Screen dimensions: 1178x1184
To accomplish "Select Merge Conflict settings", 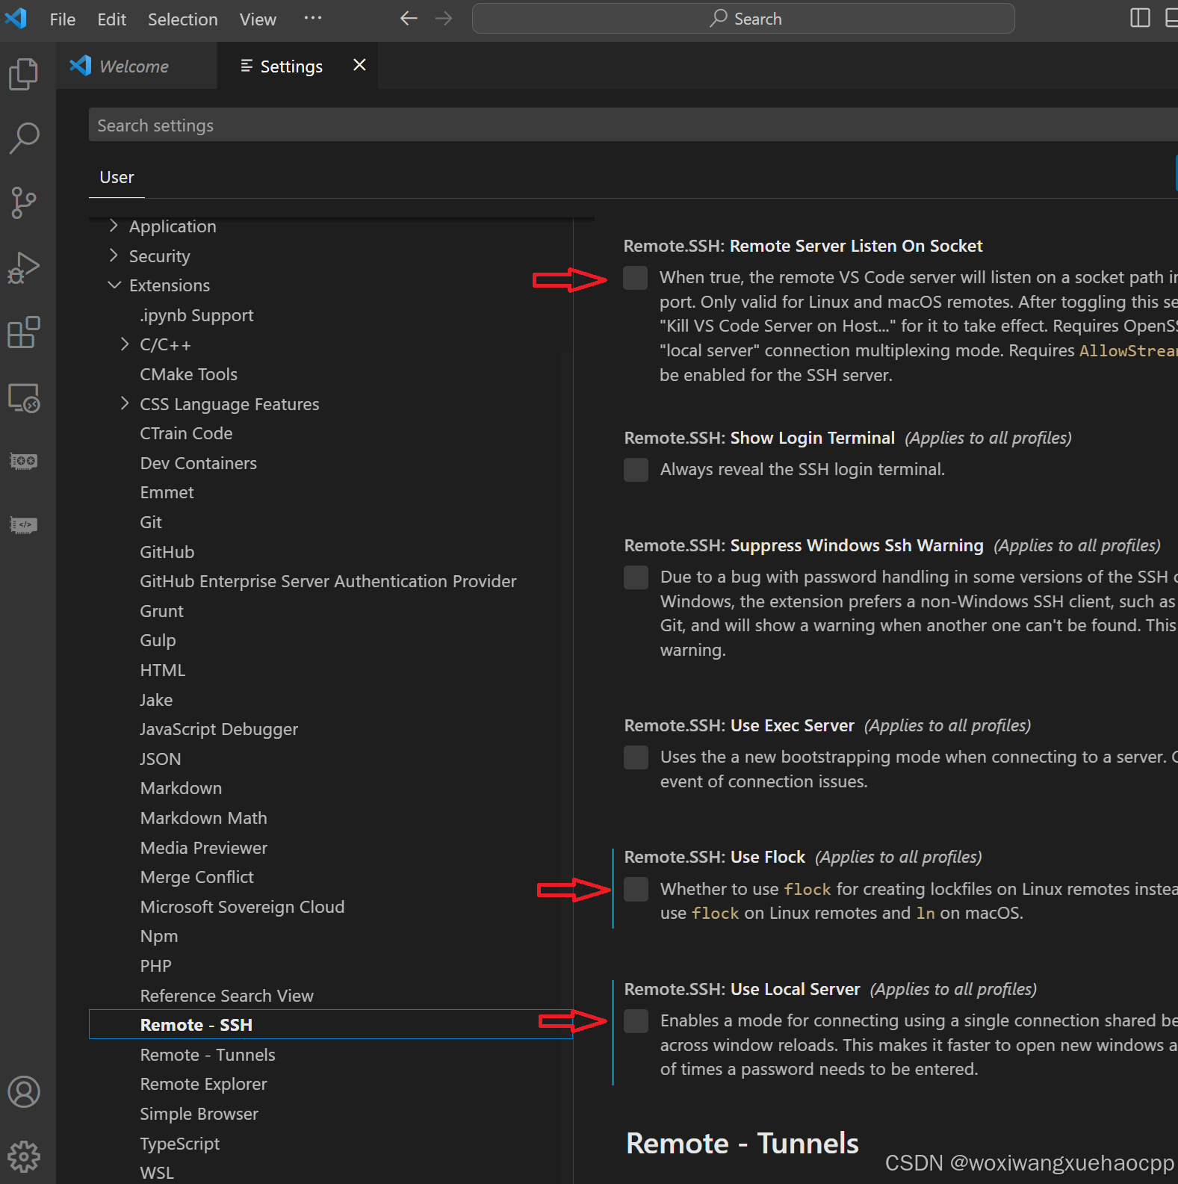I will point(196,877).
